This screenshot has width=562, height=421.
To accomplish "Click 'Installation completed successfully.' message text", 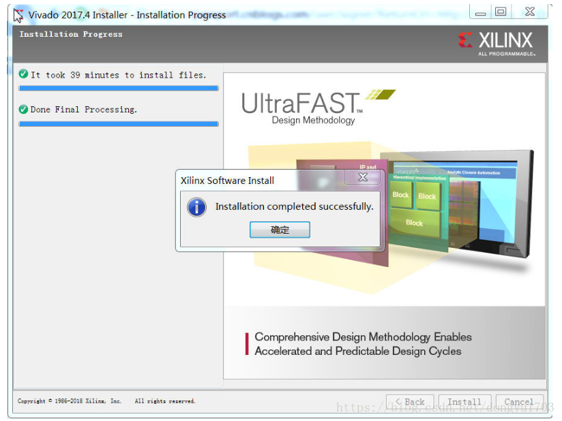I will [x=294, y=206].
